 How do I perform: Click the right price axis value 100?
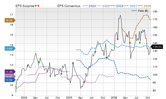(x=155, y=75)
